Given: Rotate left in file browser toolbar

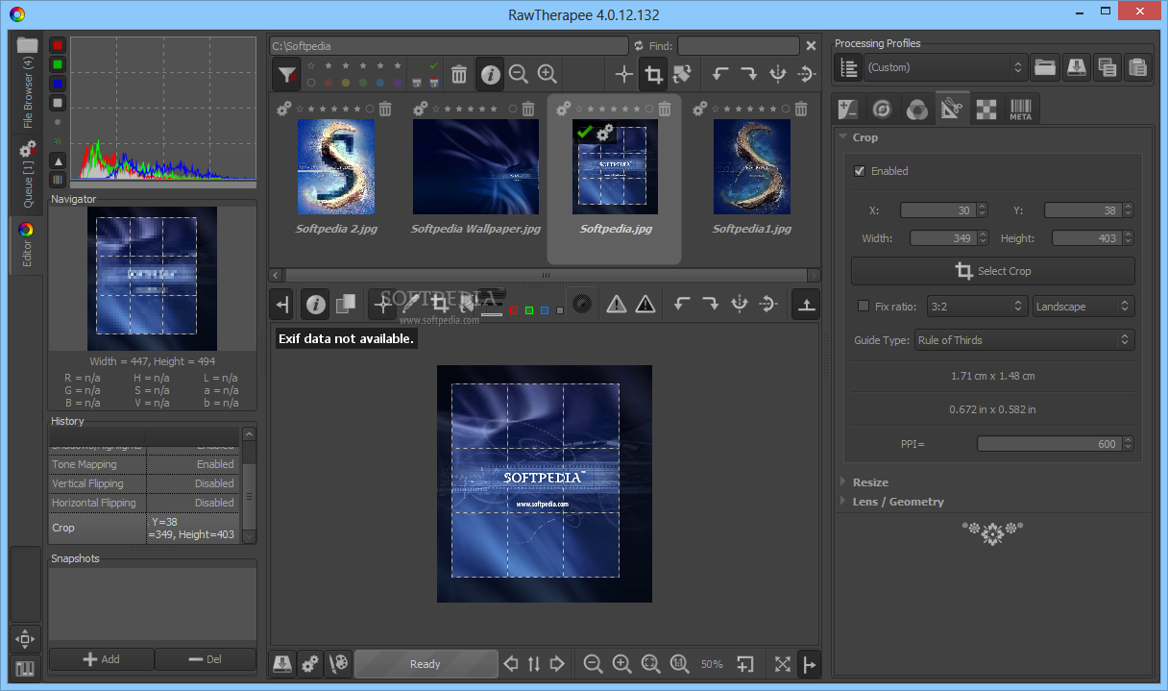Looking at the screenshot, I should (x=719, y=74).
